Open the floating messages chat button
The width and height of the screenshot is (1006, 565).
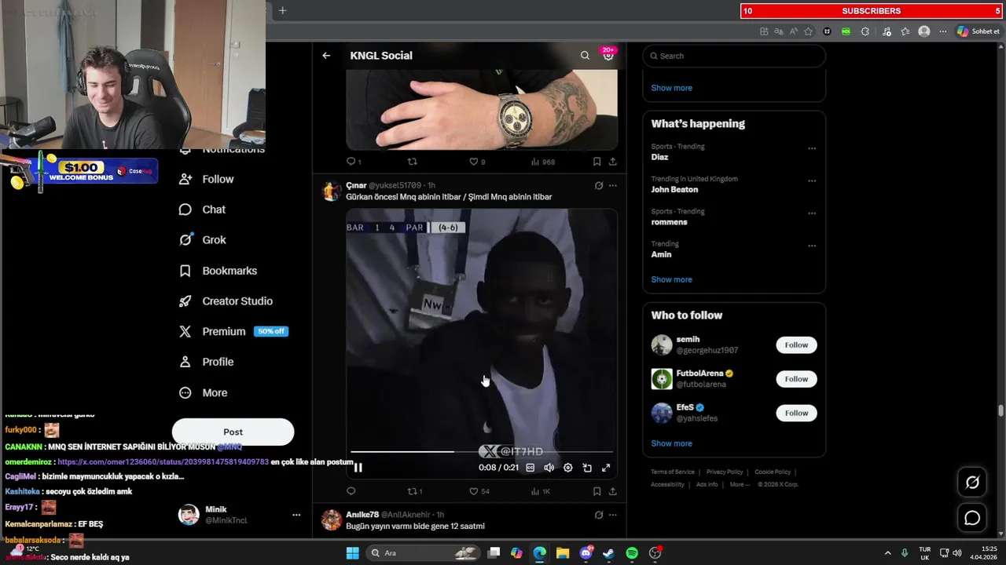click(972, 518)
